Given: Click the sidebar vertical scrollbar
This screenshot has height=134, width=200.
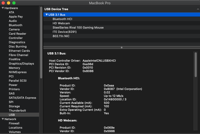Looking at the screenshot, I should [41, 43].
